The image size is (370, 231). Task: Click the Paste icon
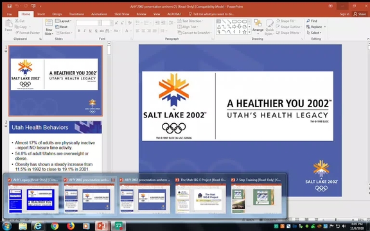pos(8,26)
